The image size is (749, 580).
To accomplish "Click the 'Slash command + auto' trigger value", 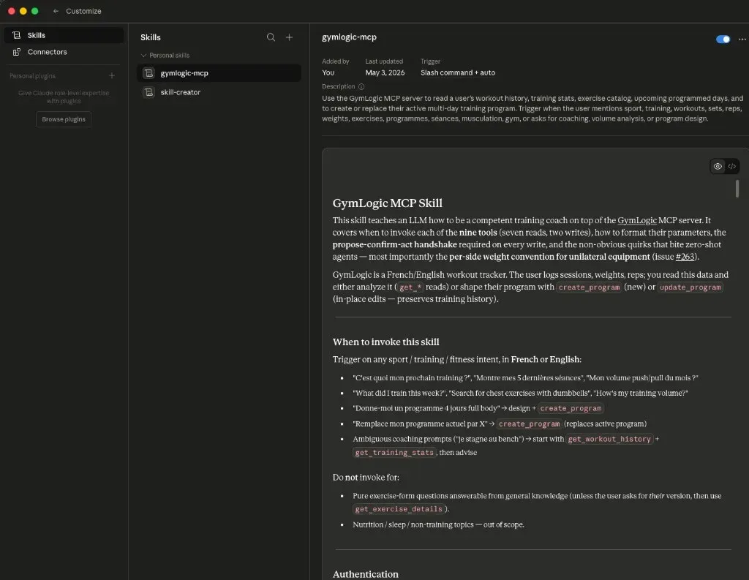I will point(458,72).
